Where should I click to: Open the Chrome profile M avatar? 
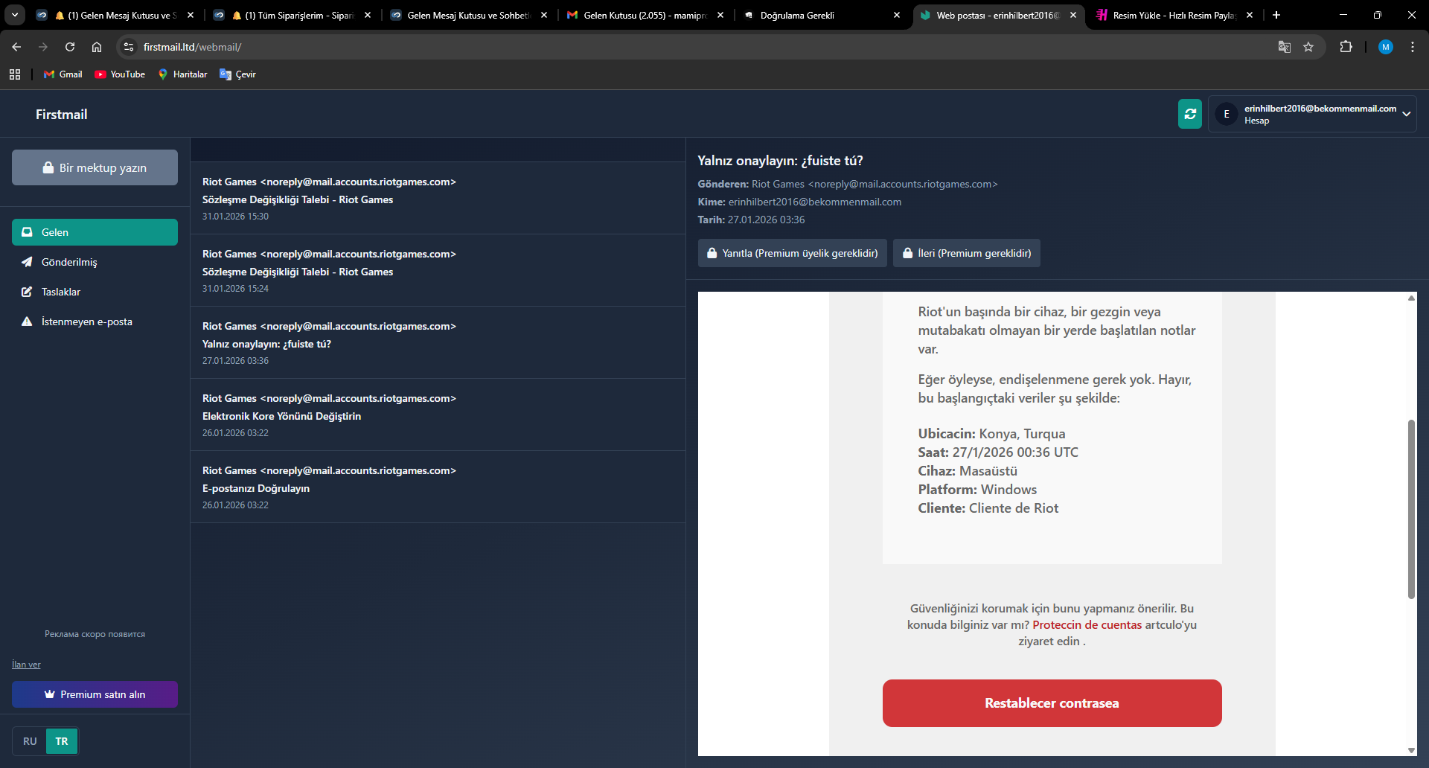1386,47
